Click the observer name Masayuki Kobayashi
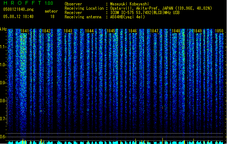 (130, 4)
